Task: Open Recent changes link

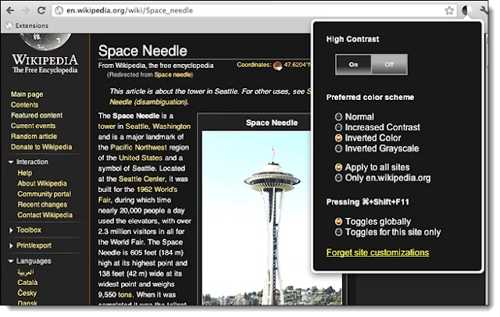Action: click(42, 205)
